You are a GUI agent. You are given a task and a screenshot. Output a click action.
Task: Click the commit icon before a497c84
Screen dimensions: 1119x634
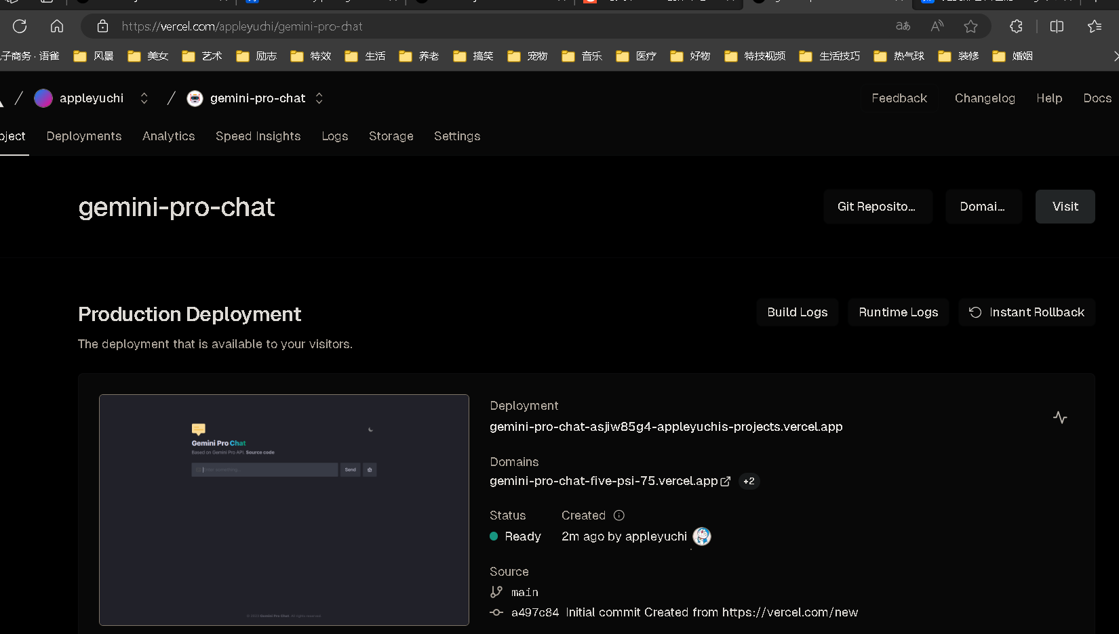[x=496, y=612]
